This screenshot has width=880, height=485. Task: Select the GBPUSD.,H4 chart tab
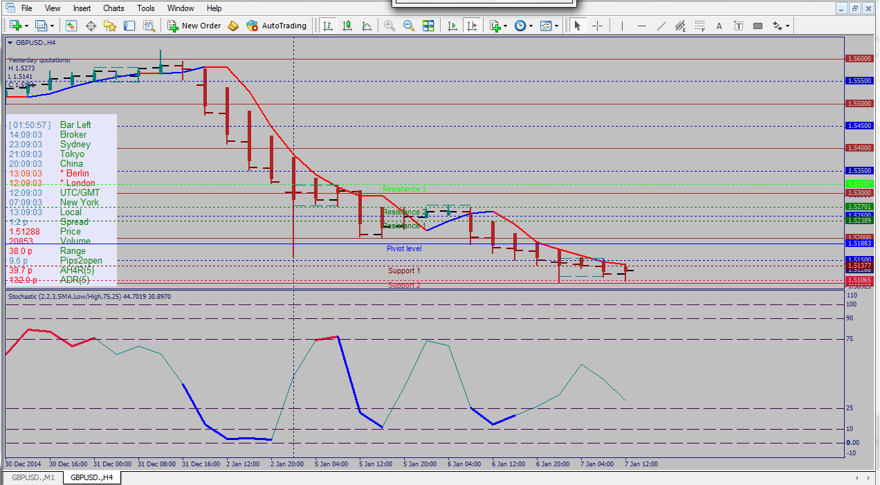coord(92,477)
